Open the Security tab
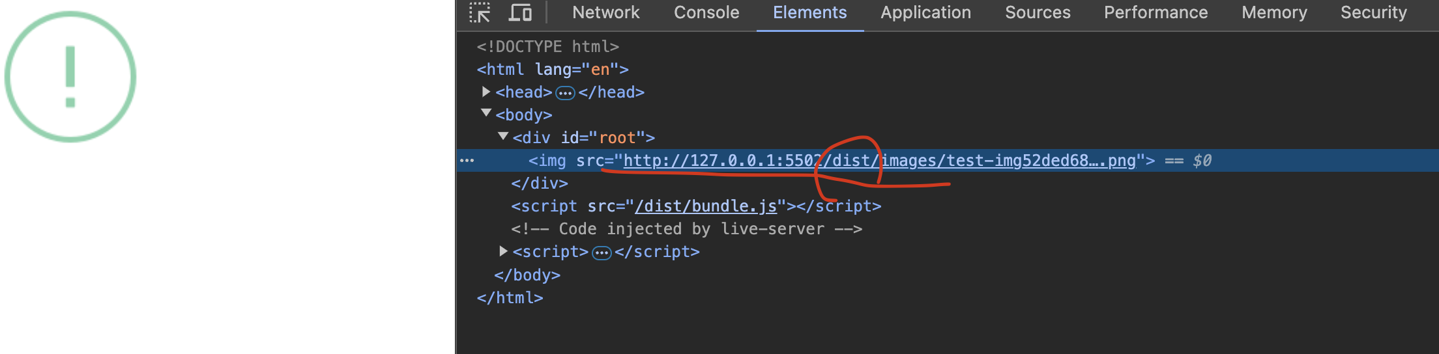 click(1373, 12)
